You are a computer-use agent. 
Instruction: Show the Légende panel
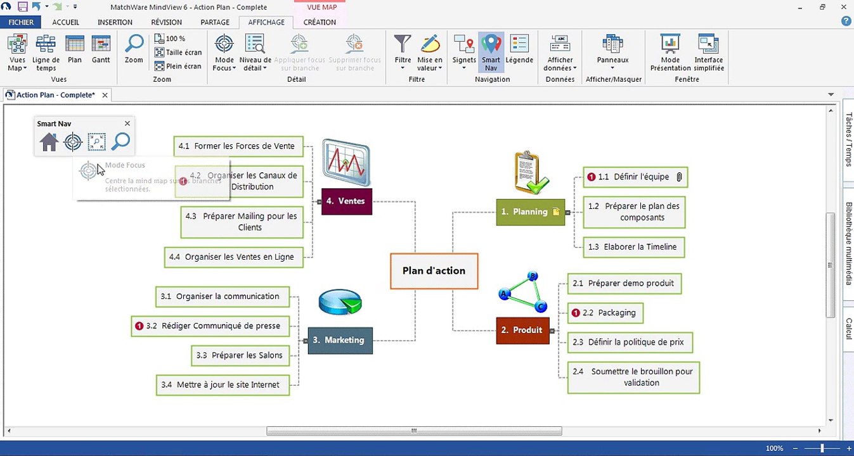519,49
